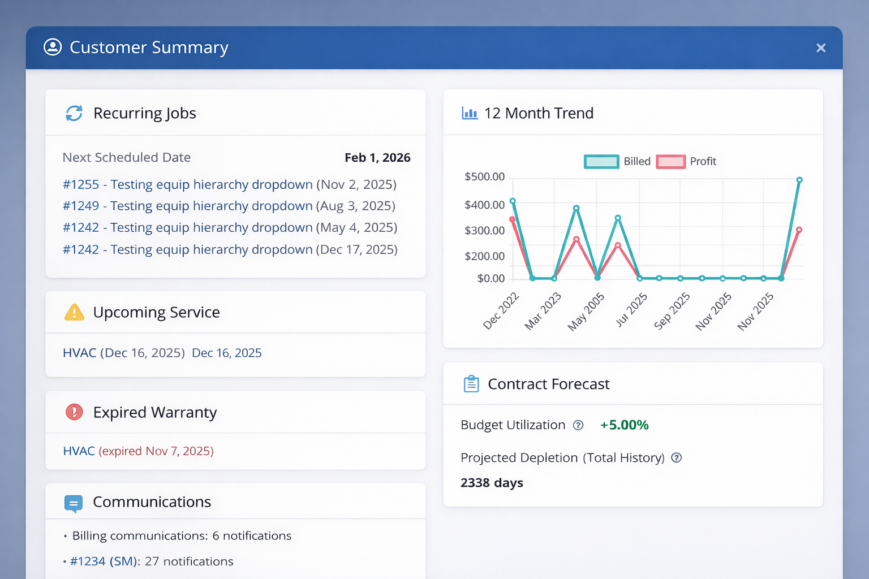Open job #1255 Testing equip hierarchy dropdown
This screenshot has width=869, height=579.
187,184
